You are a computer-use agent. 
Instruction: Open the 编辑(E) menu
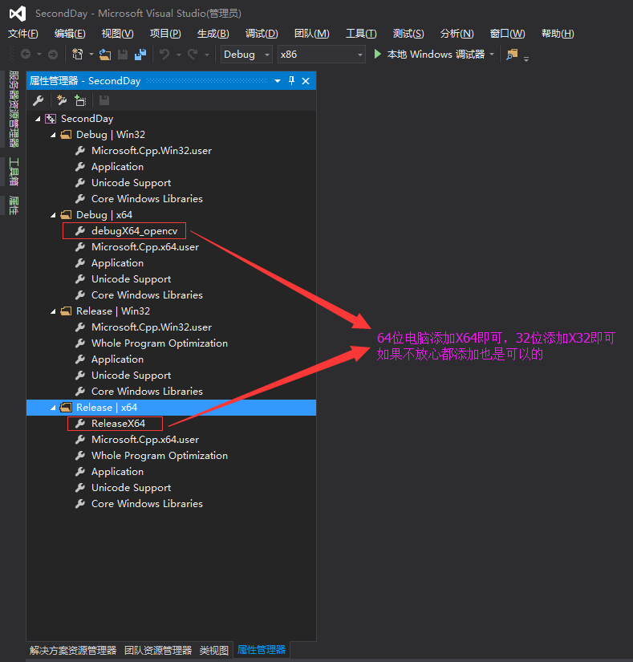tap(70, 34)
